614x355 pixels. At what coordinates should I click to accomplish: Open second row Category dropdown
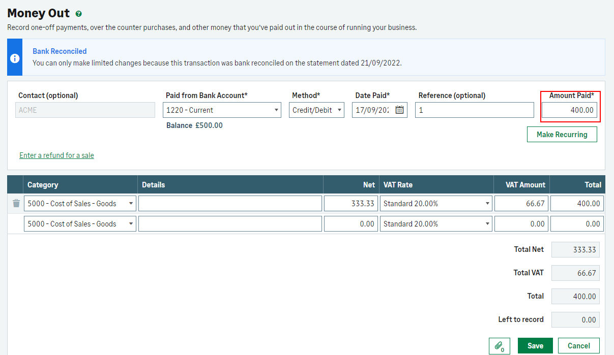pos(80,224)
